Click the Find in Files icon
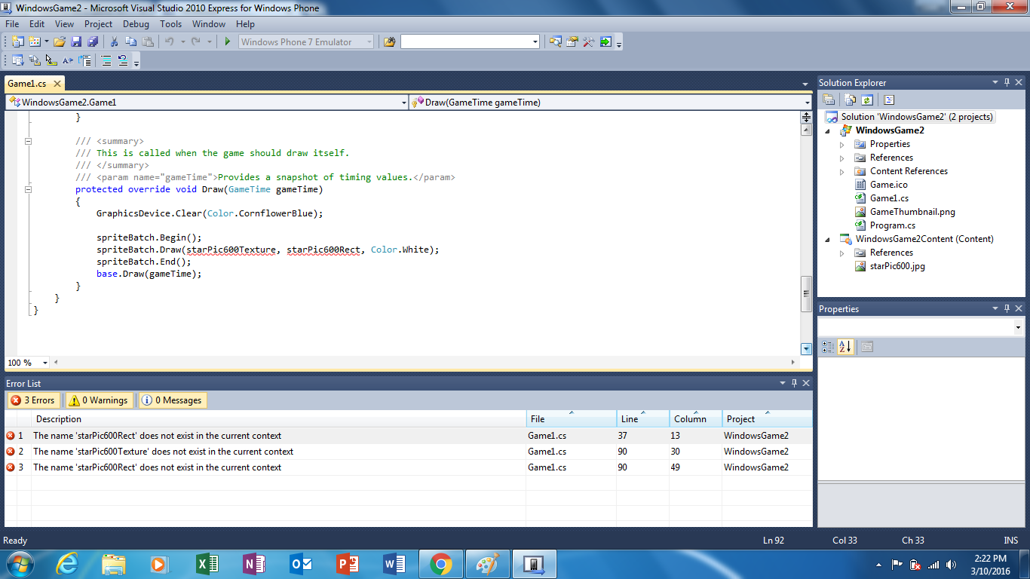 tap(389, 42)
